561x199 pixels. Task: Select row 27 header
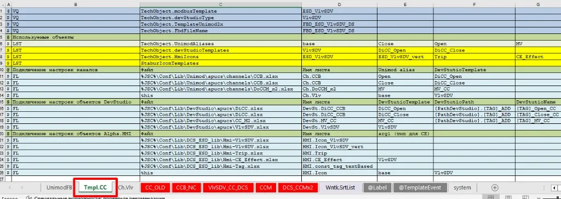(3, 179)
